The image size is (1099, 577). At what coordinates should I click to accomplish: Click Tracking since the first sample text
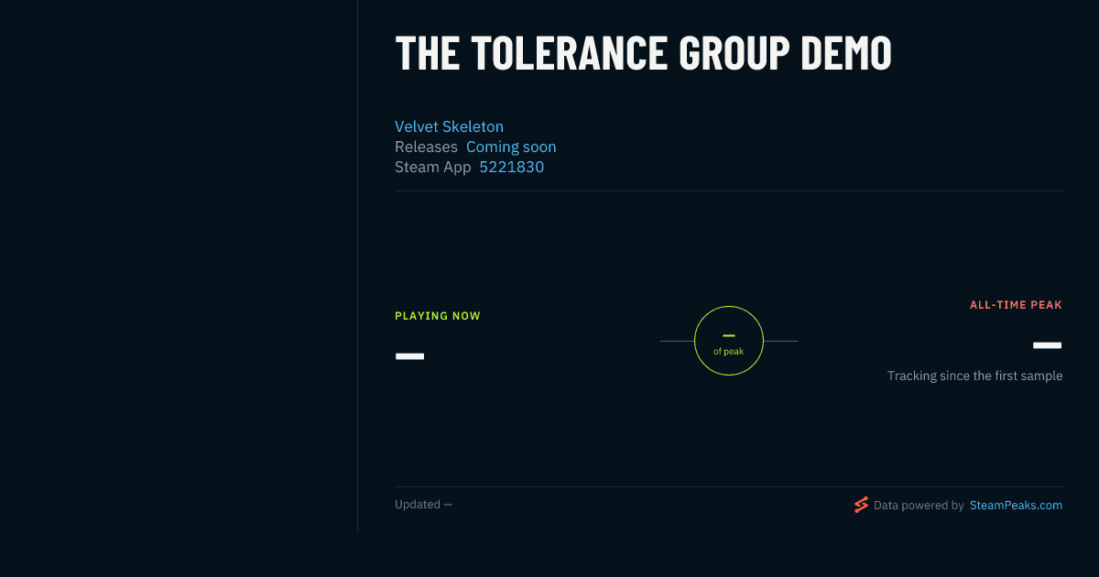point(974,376)
